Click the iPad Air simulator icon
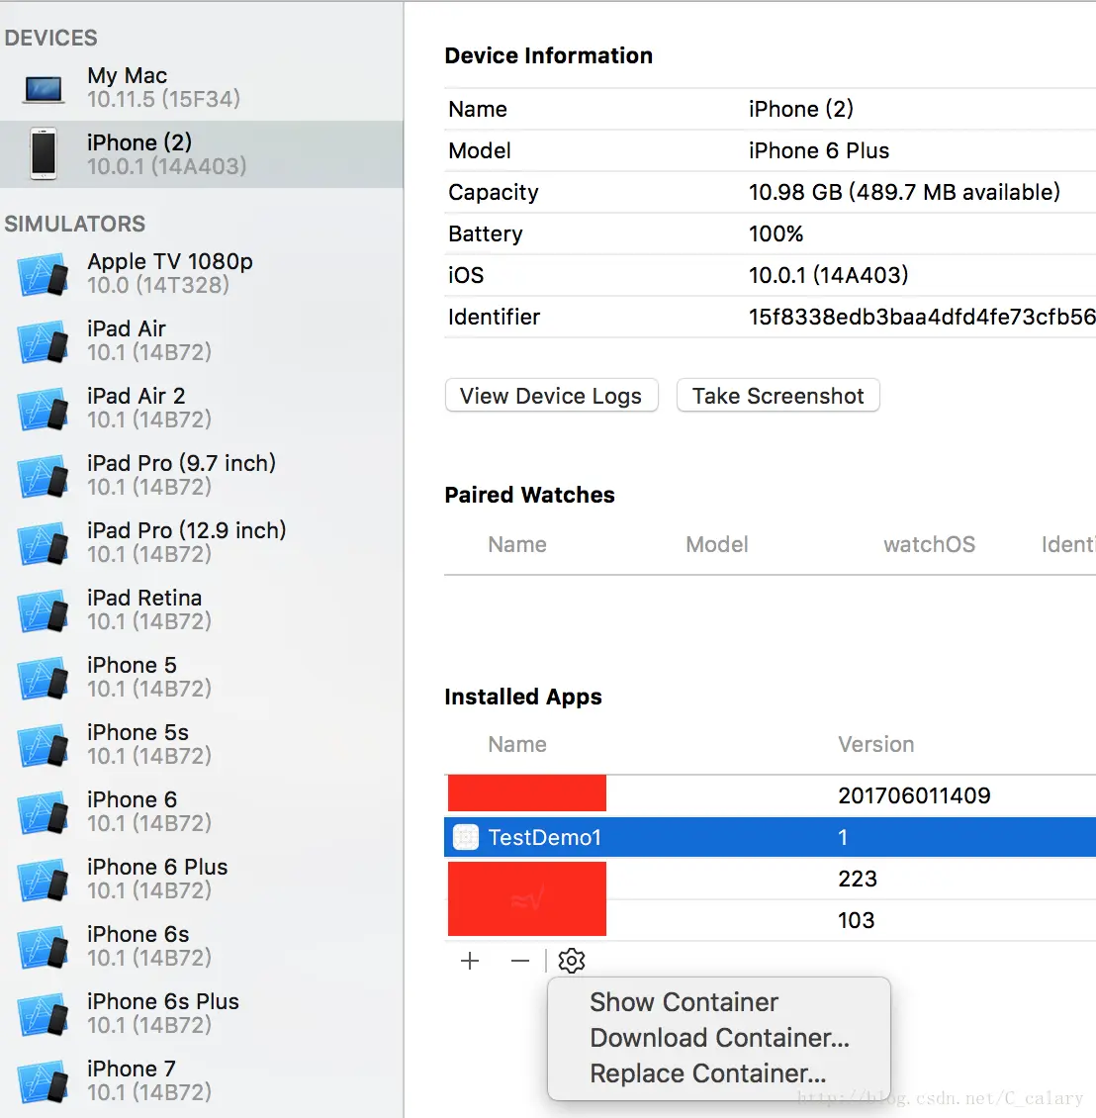This screenshot has width=1096, height=1118. click(44, 340)
